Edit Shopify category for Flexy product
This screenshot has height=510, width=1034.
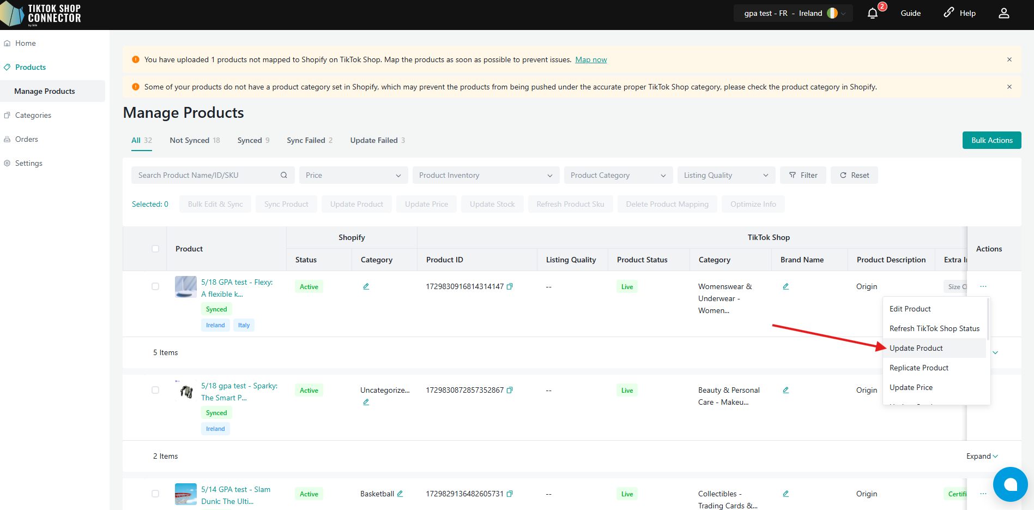366,286
